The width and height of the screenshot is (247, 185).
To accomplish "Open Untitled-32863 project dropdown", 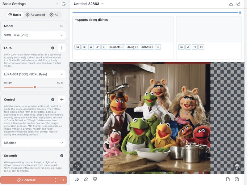I will (x=88, y=4).
